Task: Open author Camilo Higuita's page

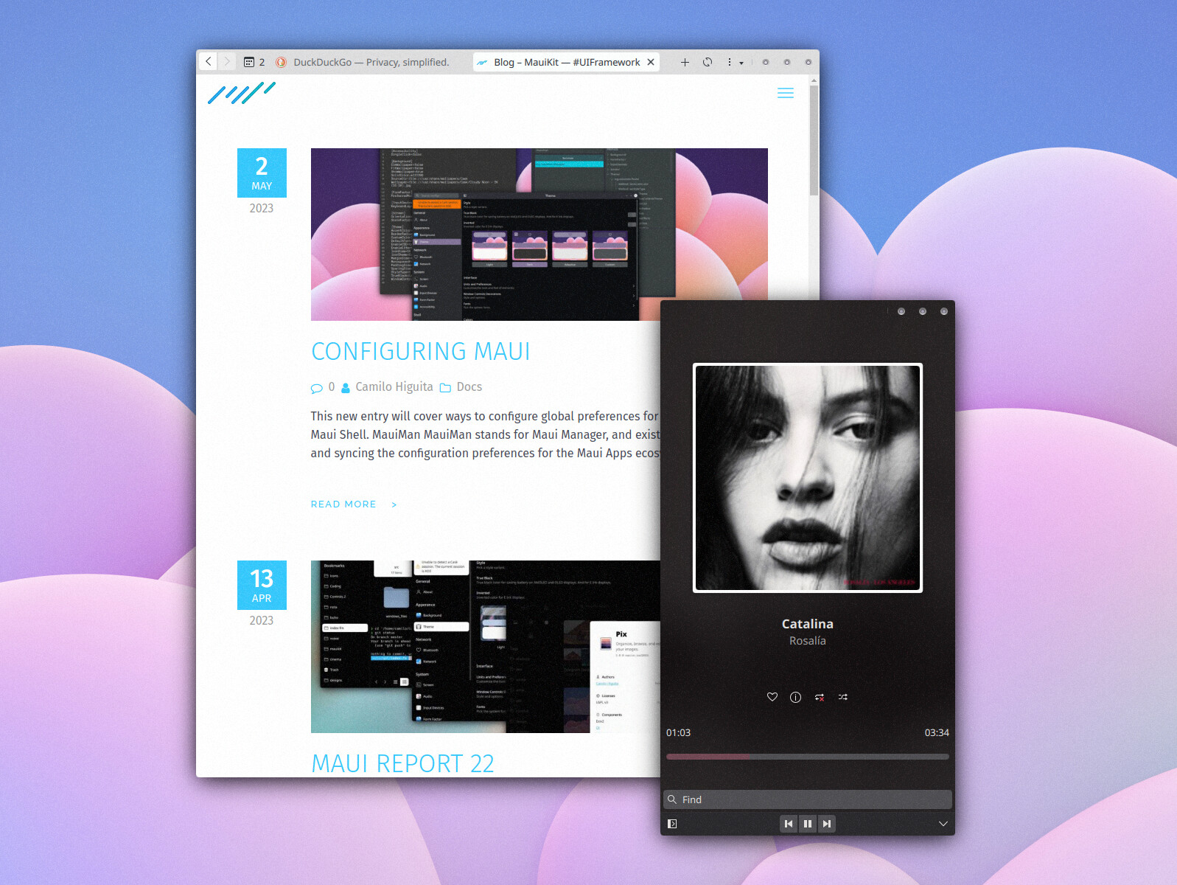Action: [394, 387]
